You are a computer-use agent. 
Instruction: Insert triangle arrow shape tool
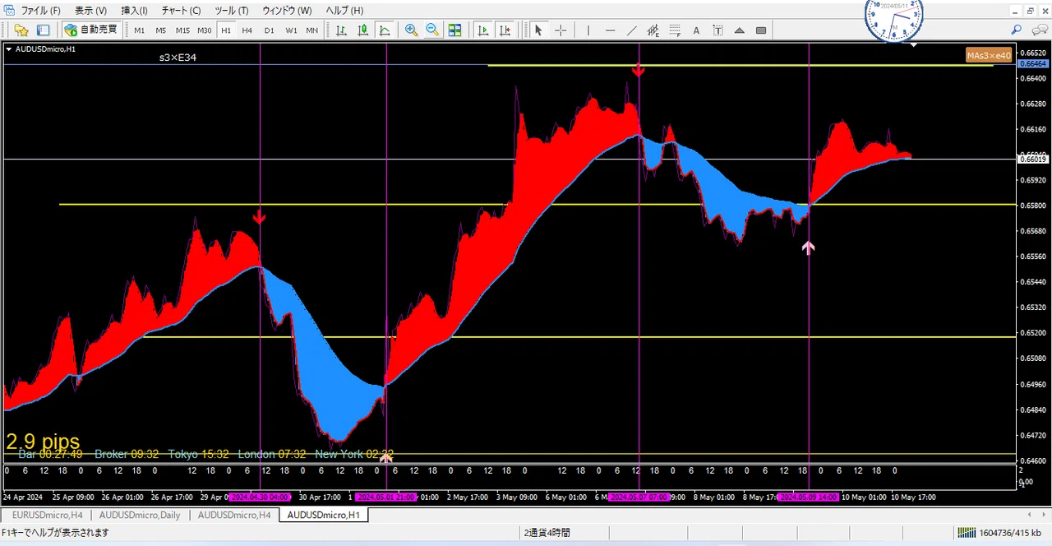point(739,30)
